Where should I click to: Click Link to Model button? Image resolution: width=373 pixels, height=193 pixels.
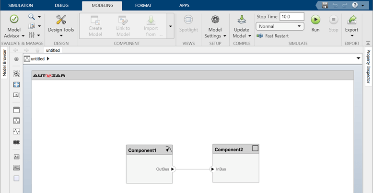point(123,26)
